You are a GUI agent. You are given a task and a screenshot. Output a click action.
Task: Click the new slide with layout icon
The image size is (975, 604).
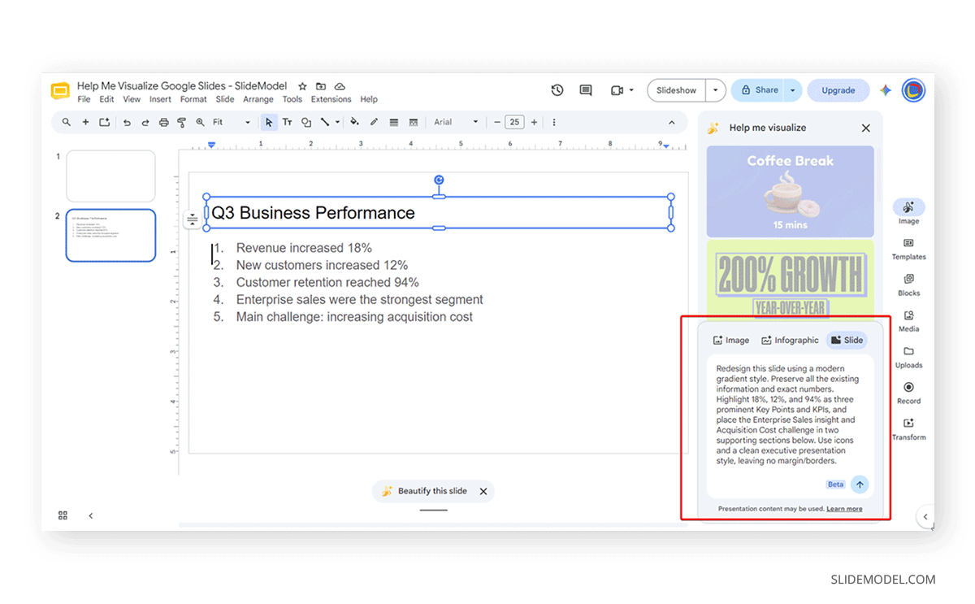point(104,122)
